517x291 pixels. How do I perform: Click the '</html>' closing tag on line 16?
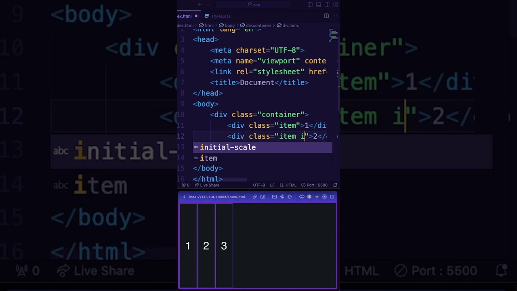coord(208,179)
